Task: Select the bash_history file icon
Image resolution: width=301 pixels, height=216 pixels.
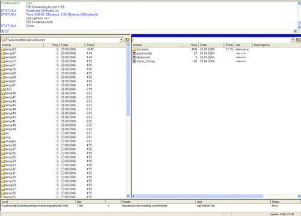Action: (x=134, y=61)
